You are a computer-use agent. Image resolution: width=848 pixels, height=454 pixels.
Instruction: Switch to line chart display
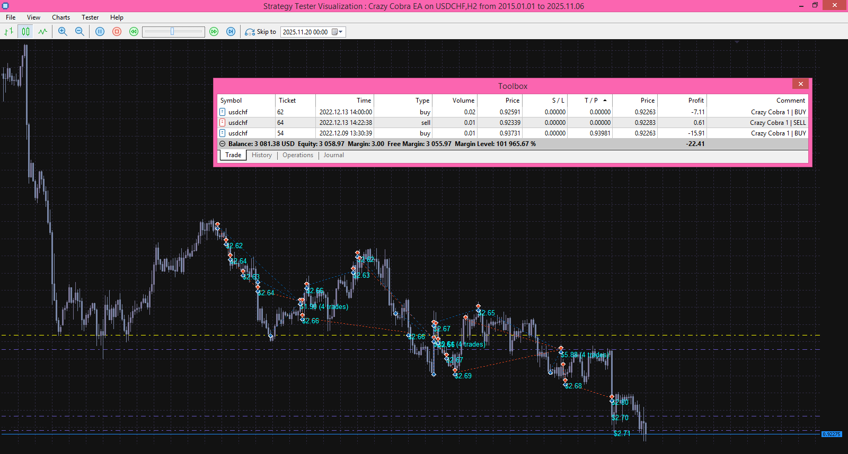tap(43, 32)
